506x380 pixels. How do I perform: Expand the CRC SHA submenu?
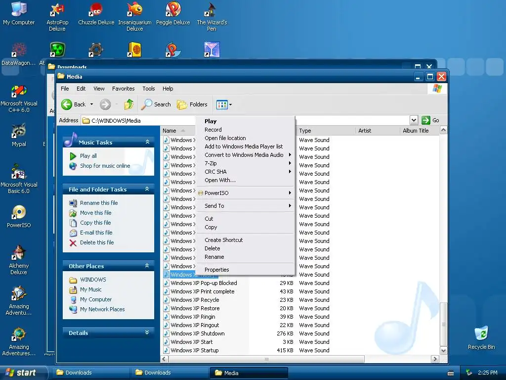245,172
